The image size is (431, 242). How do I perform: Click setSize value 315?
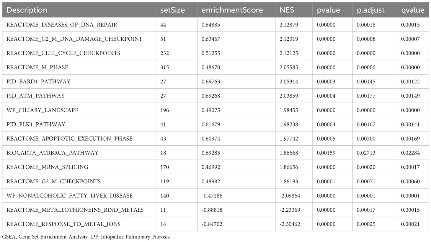click(164, 67)
